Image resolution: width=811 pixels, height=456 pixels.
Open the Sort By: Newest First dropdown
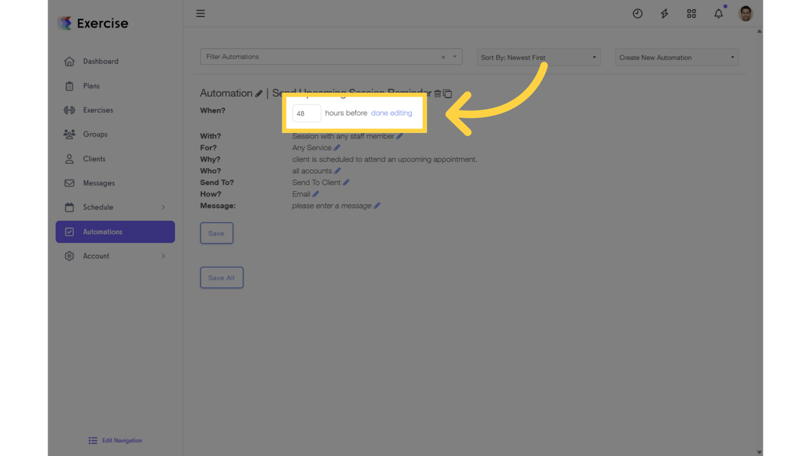(x=538, y=57)
